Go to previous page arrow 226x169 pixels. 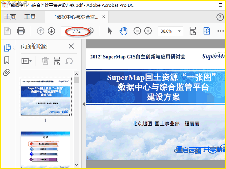[41, 31]
